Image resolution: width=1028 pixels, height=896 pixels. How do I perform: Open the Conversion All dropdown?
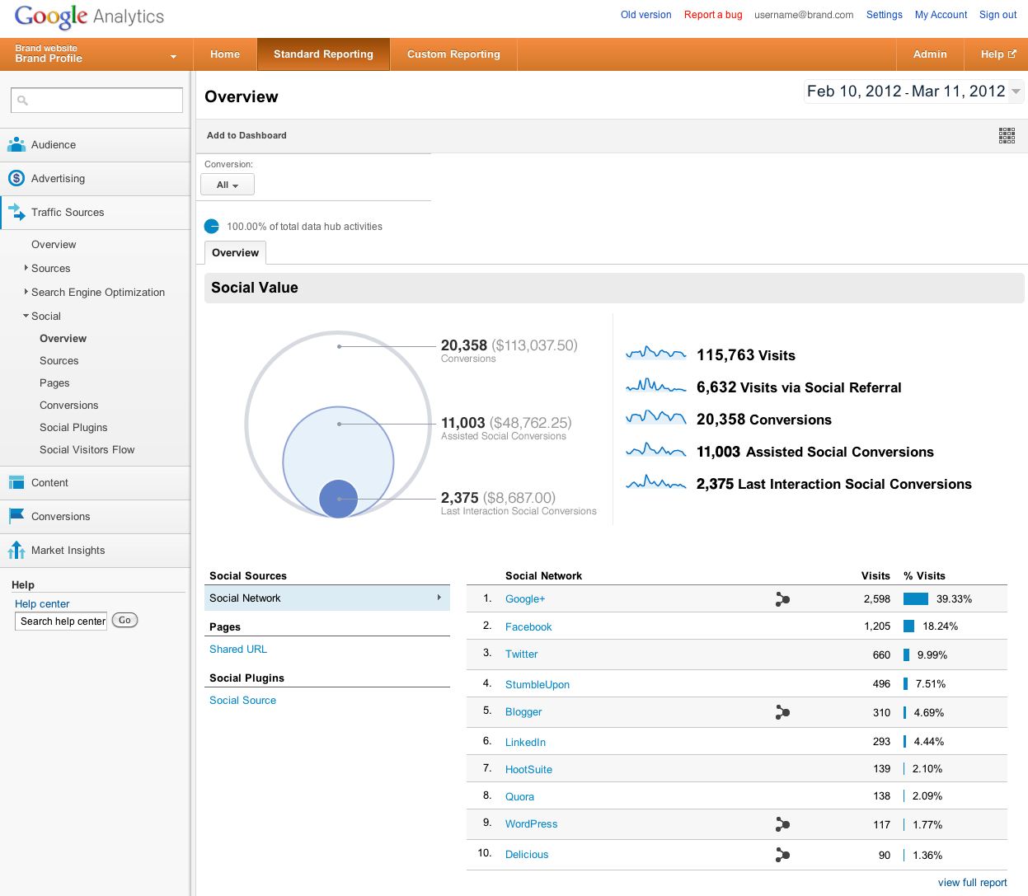click(x=228, y=185)
